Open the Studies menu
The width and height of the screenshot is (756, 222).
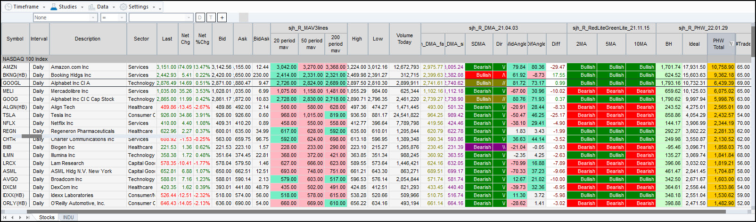66,7
